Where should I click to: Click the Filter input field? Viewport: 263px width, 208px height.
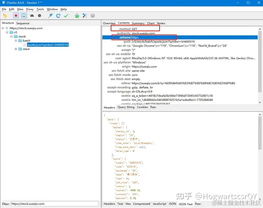pyautogui.click(x=55, y=204)
